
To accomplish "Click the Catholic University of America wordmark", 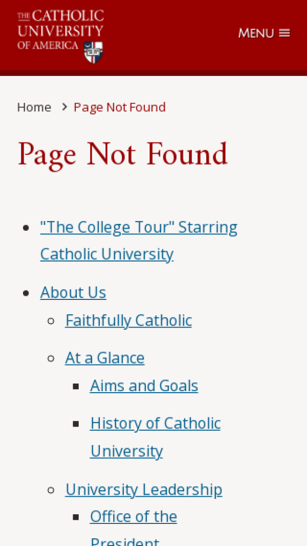I will [x=60, y=30].
